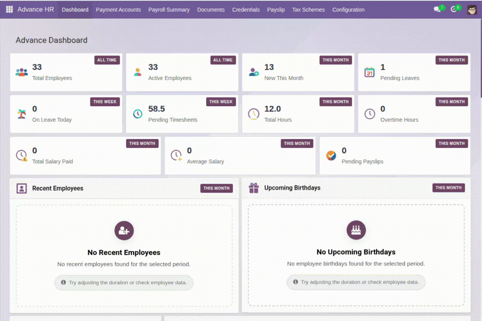Click the Total Employees label
Viewport: 482px width, 321px height.
52,78
